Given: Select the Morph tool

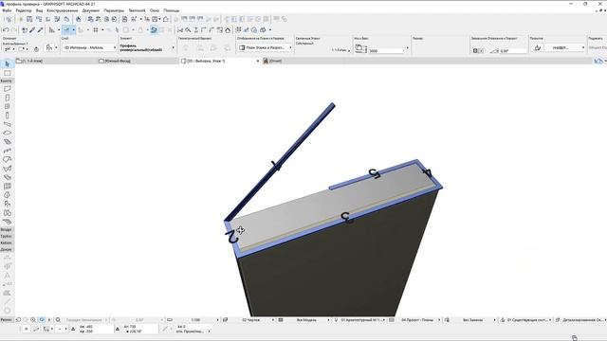Looking at the screenshot, I should click(x=7, y=195).
